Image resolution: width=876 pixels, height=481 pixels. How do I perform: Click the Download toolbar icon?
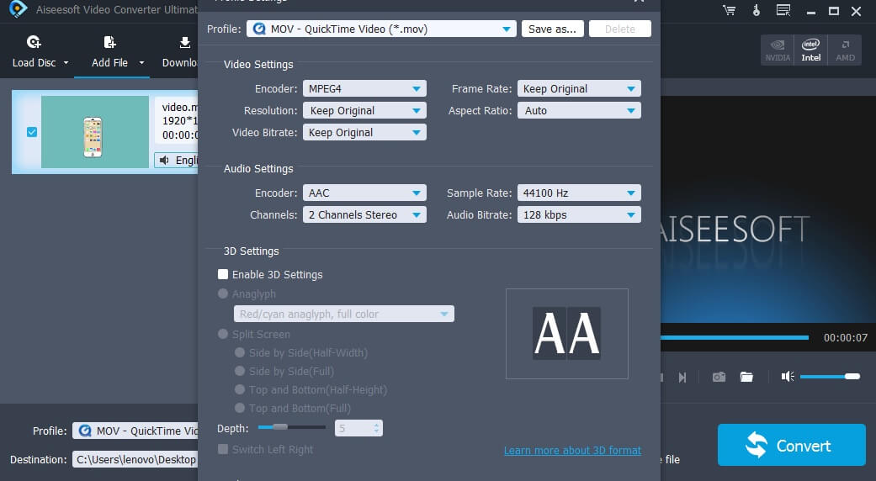(185, 42)
